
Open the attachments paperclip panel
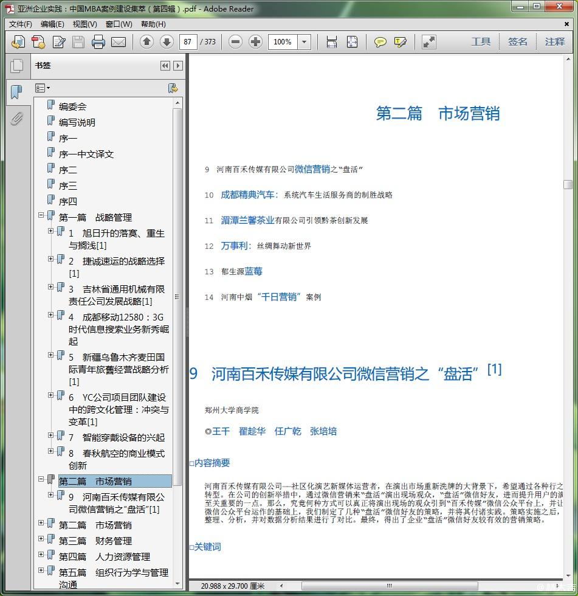click(16, 119)
